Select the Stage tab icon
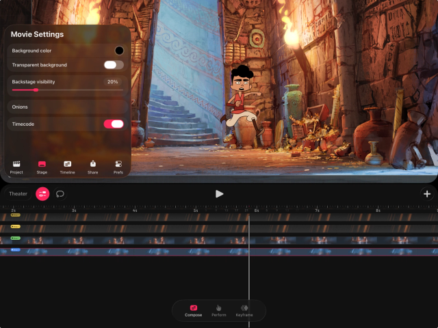The height and width of the screenshot is (328, 438). (x=42, y=164)
